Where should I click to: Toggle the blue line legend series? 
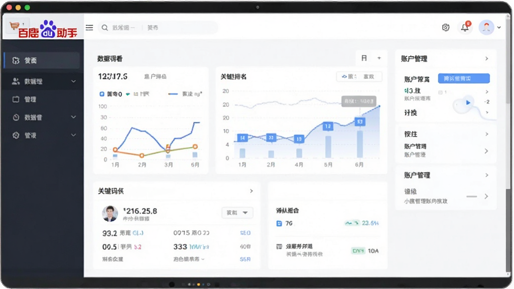pyautogui.click(x=173, y=94)
